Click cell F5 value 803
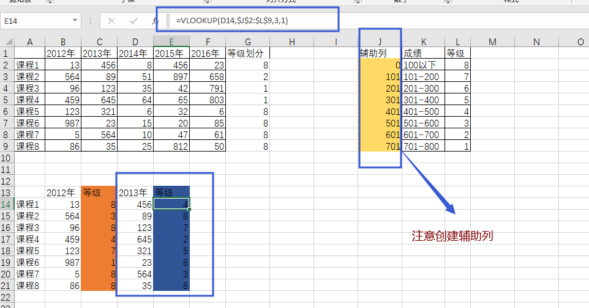589x308 pixels. pyautogui.click(x=208, y=100)
